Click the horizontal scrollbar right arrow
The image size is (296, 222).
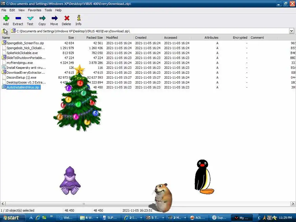coord(293,204)
